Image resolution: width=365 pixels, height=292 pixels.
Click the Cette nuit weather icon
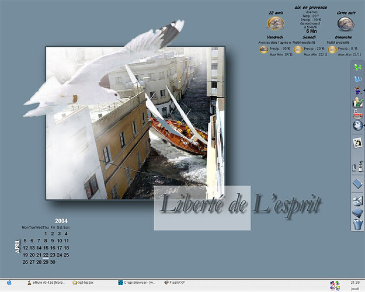[346, 23]
